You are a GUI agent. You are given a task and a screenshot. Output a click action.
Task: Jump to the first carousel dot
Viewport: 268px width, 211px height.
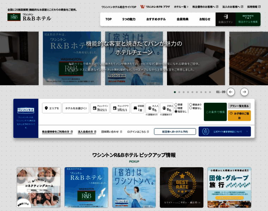click(x=175, y=92)
